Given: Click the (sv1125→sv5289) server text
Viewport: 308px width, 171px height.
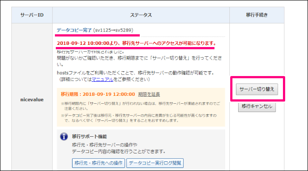Looking at the screenshot, I should click(x=113, y=30).
